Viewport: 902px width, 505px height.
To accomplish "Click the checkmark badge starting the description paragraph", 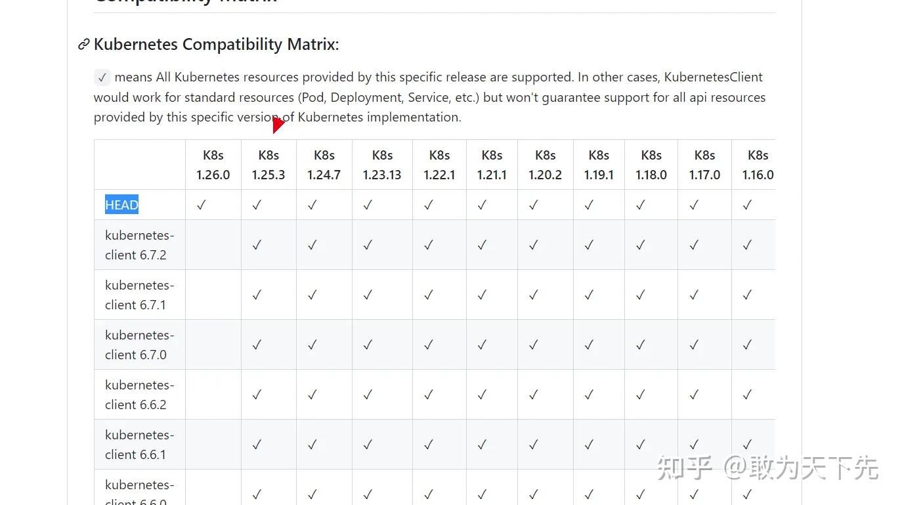I will click(102, 77).
